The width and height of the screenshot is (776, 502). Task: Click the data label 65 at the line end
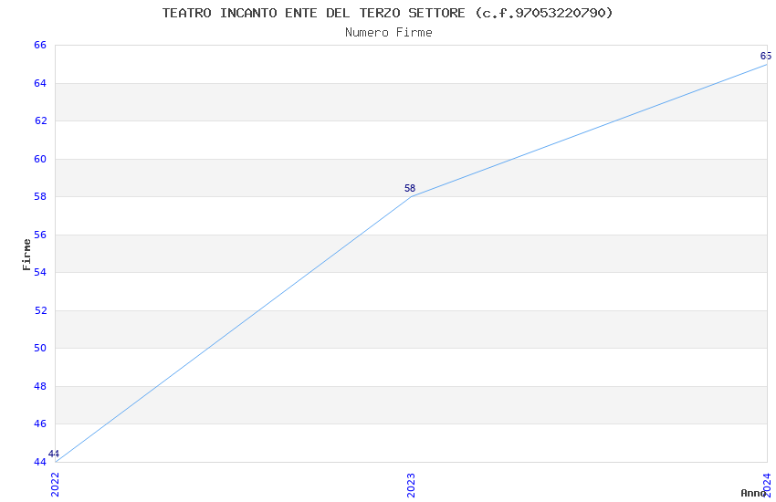(766, 56)
